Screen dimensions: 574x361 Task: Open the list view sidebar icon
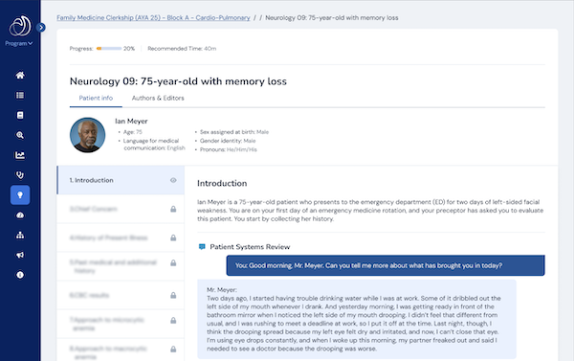coord(20,96)
